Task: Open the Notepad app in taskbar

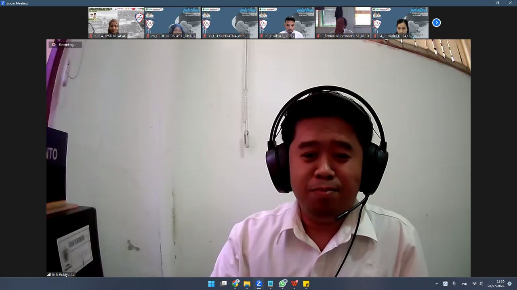Action: pyautogui.click(x=271, y=284)
